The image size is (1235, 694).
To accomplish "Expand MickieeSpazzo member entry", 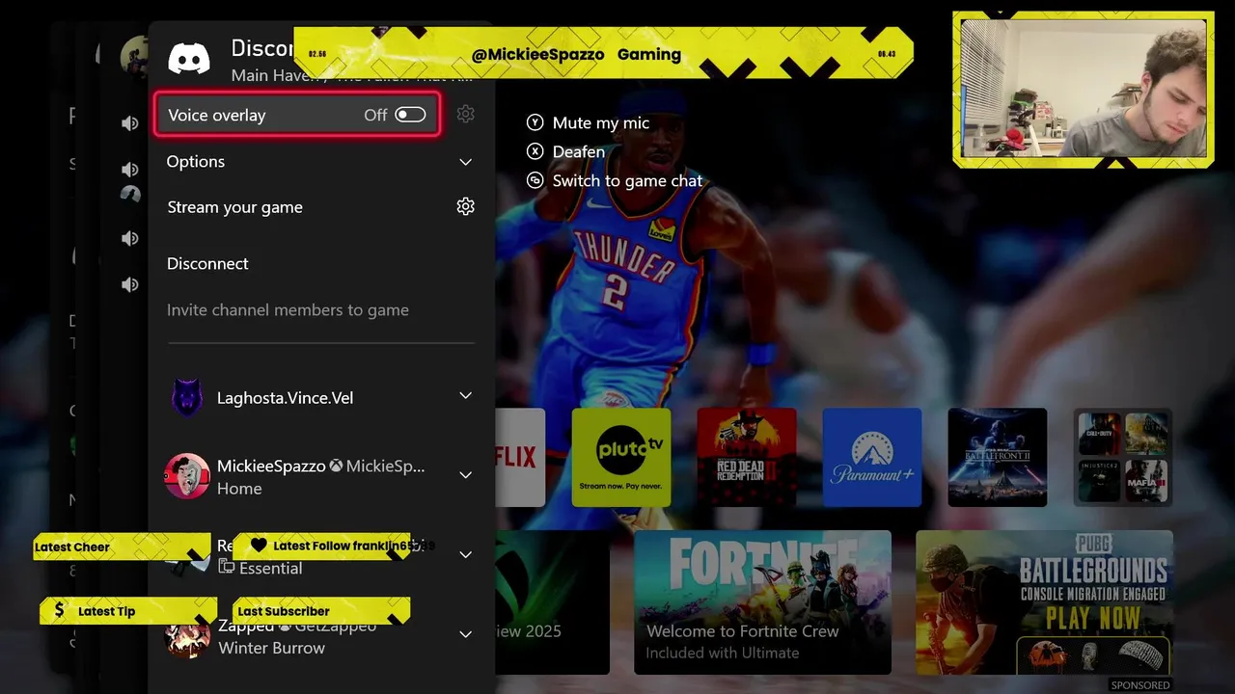I will point(465,475).
